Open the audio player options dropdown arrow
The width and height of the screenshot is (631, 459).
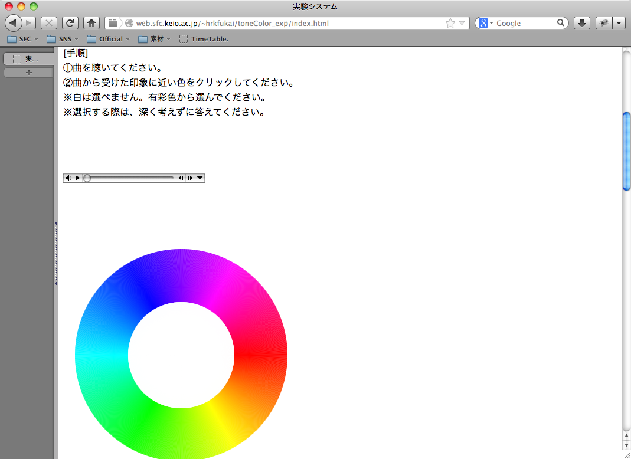pos(200,178)
